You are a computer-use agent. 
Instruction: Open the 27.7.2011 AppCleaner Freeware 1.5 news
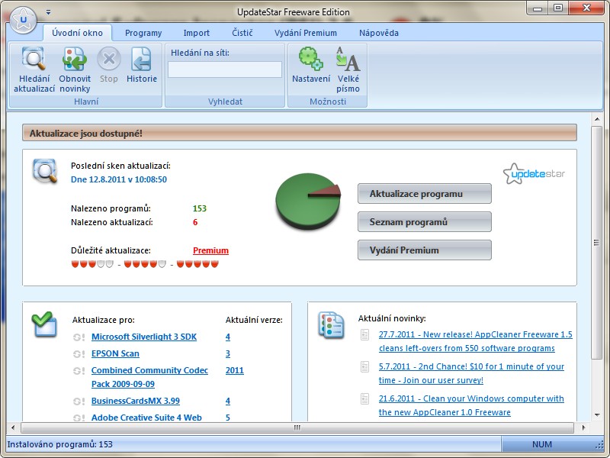coord(475,341)
